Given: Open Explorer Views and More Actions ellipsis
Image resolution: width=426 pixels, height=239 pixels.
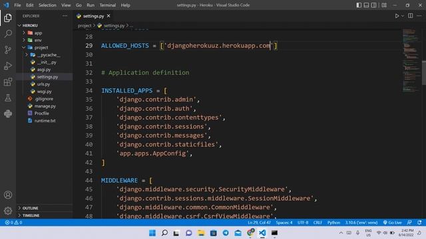Looking at the screenshot, I should 65,16.
